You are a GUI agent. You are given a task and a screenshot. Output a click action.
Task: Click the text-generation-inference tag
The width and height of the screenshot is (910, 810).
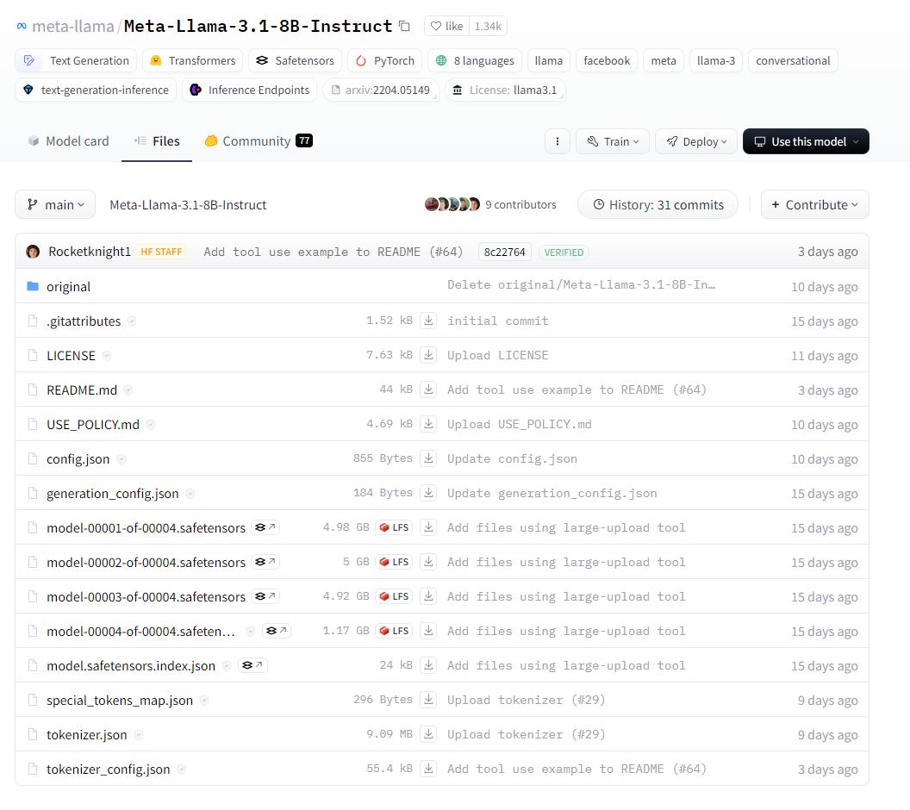point(96,90)
